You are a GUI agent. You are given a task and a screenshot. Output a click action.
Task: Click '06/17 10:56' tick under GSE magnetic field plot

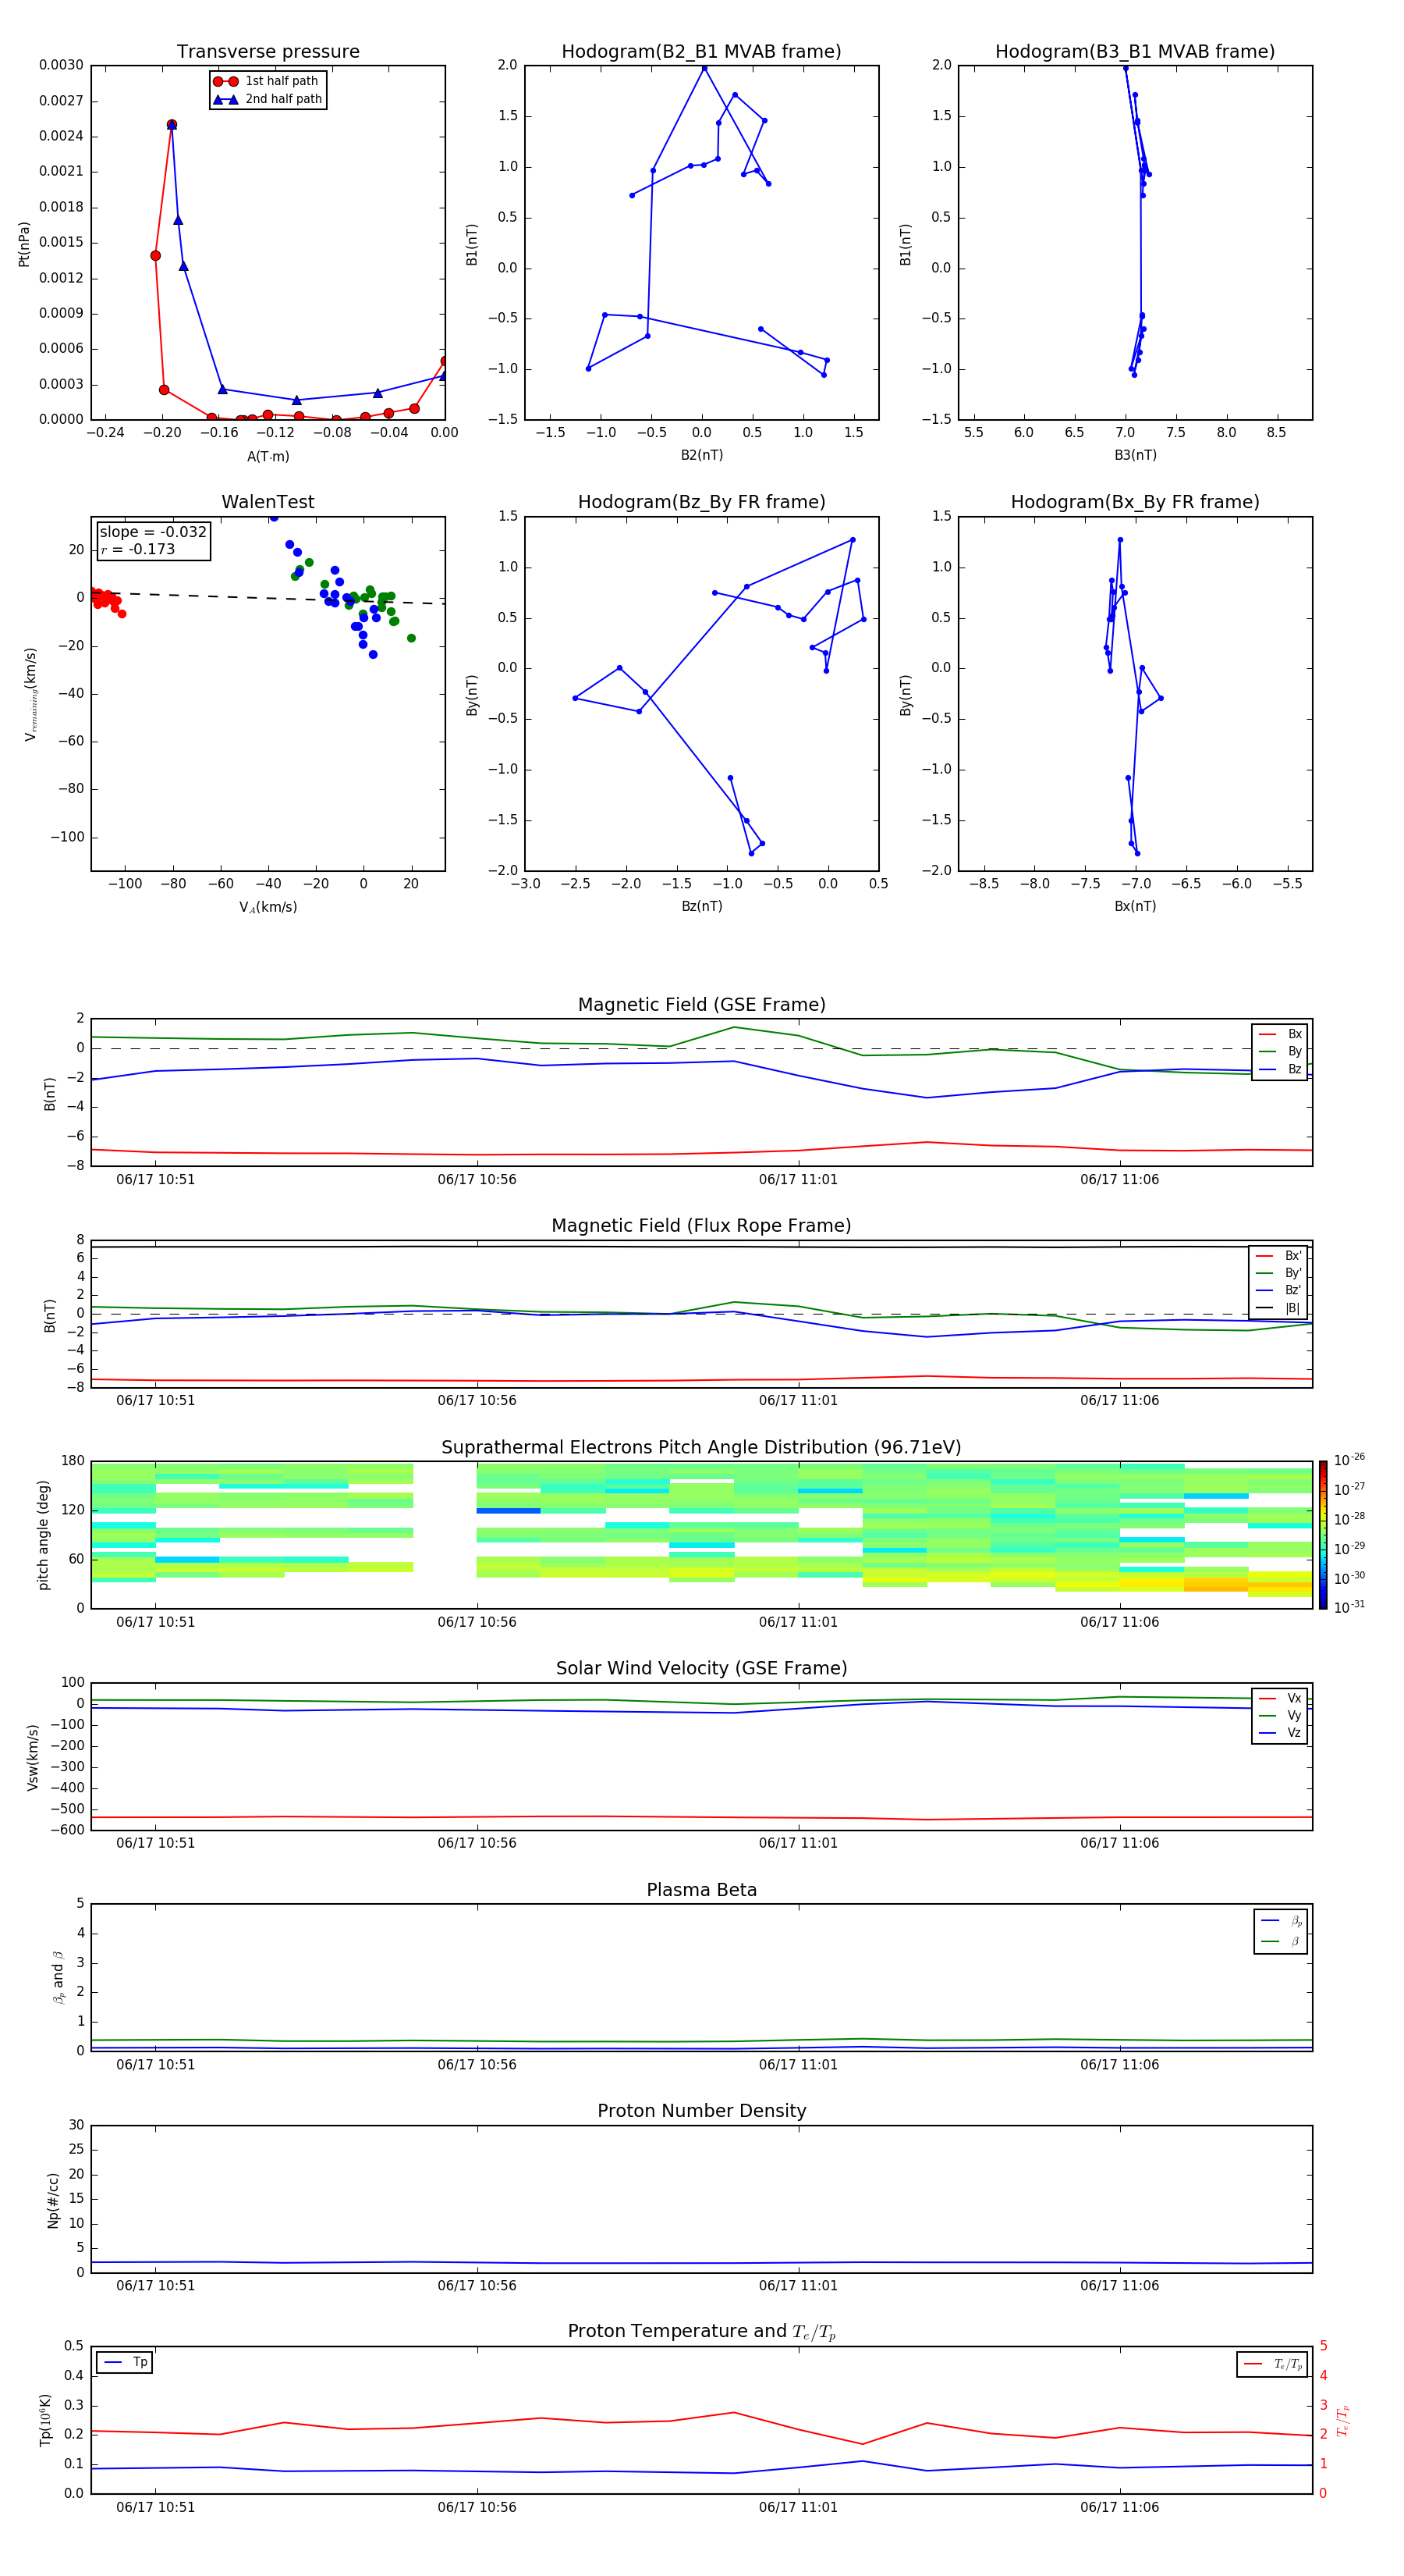click(x=477, y=1180)
